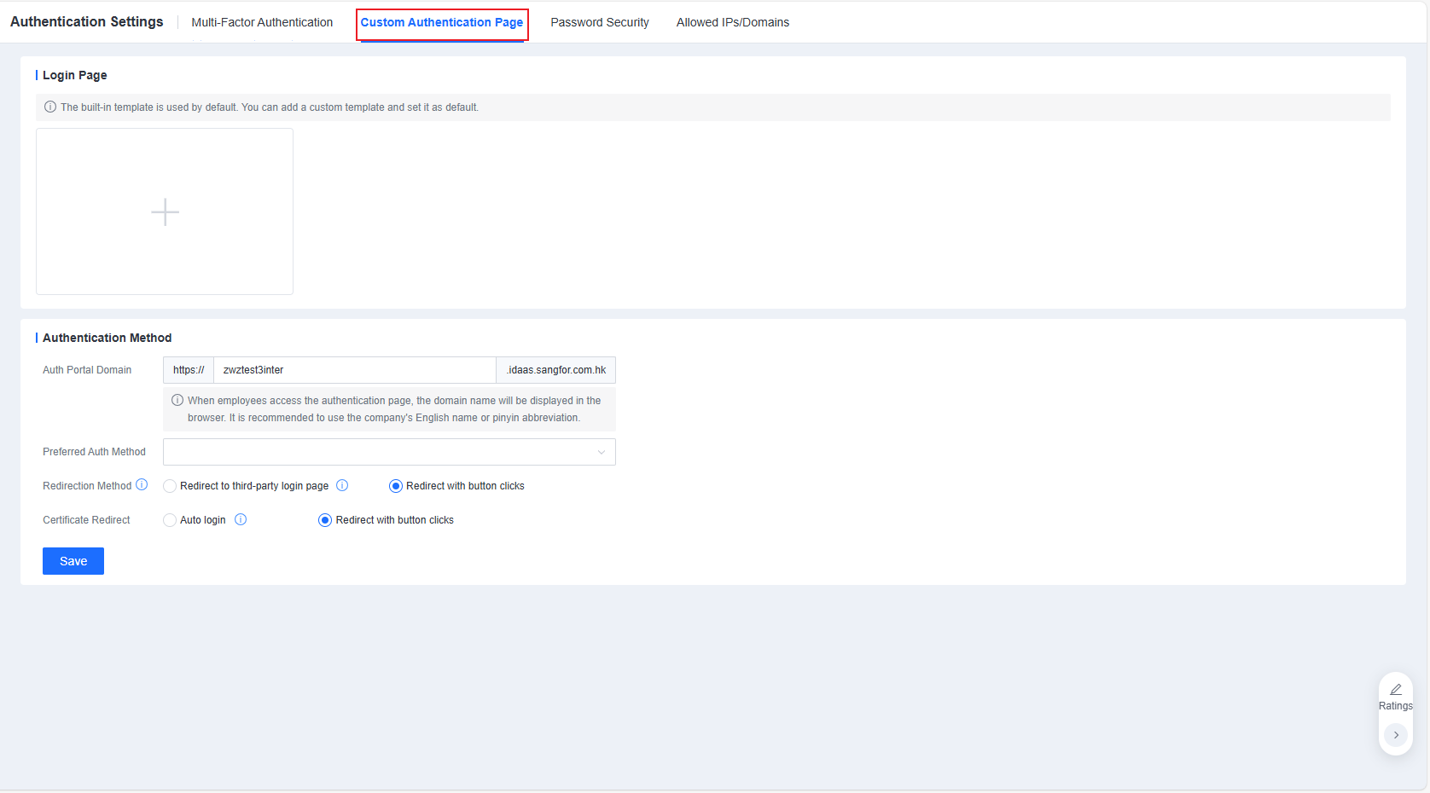
Task: Expand the Preferred Auth Method dropdown
Action: (389, 452)
